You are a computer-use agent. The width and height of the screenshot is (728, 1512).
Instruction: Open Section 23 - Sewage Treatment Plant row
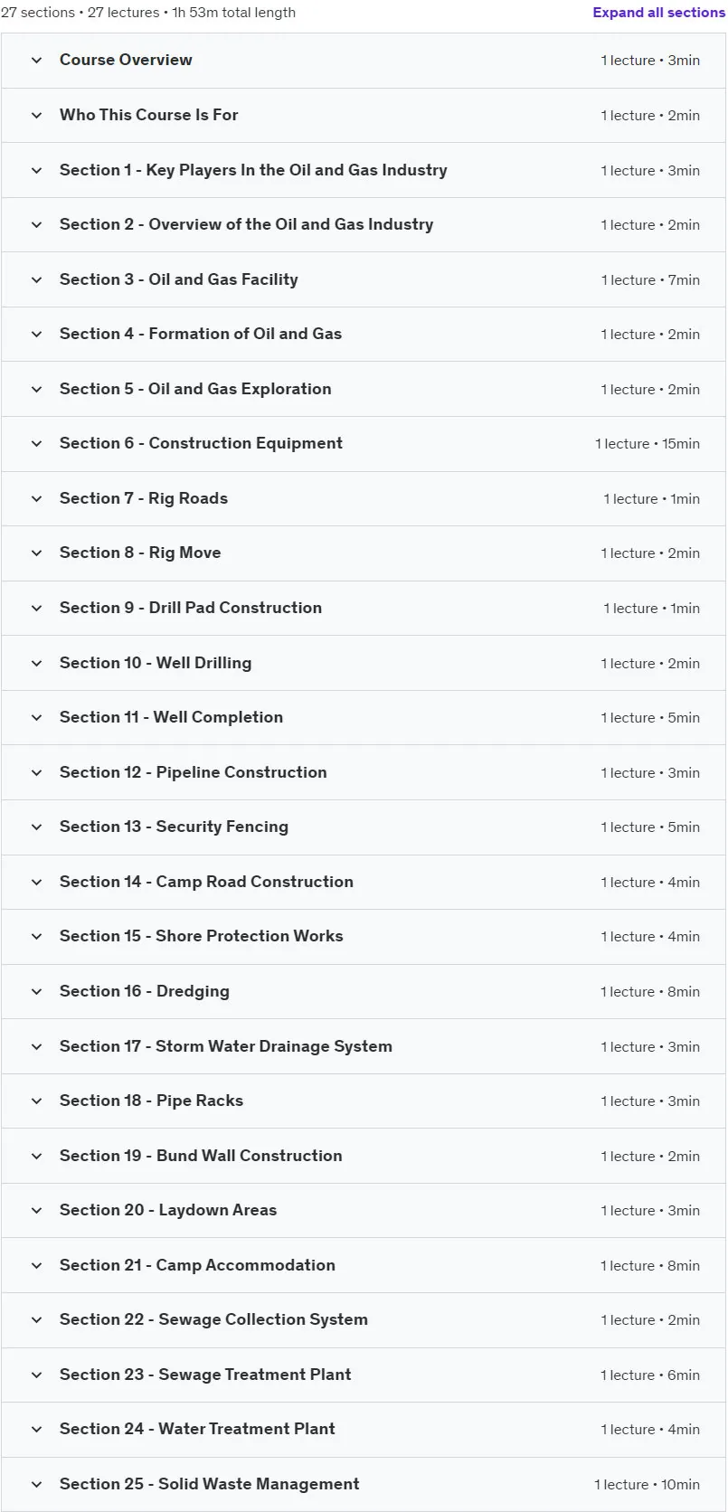pos(364,1375)
